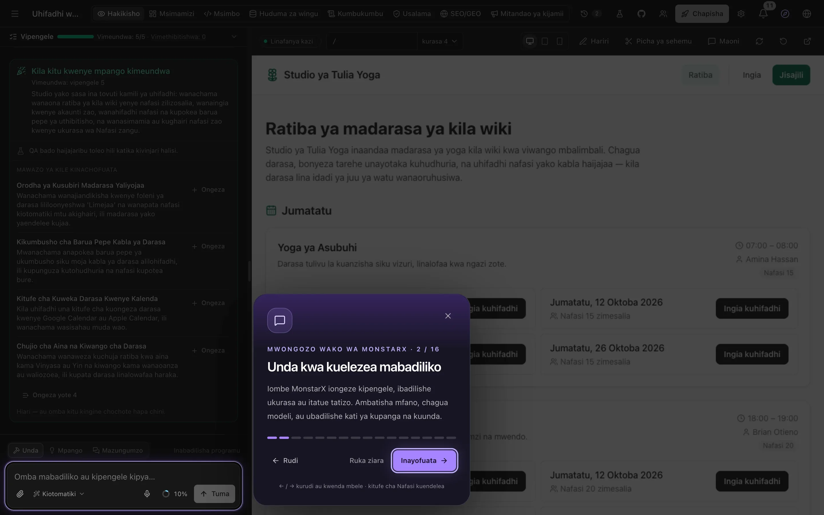
Task: Focus the Omba mabadiliko prompt field
Action: pyautogui.click(x=123, y=476)
